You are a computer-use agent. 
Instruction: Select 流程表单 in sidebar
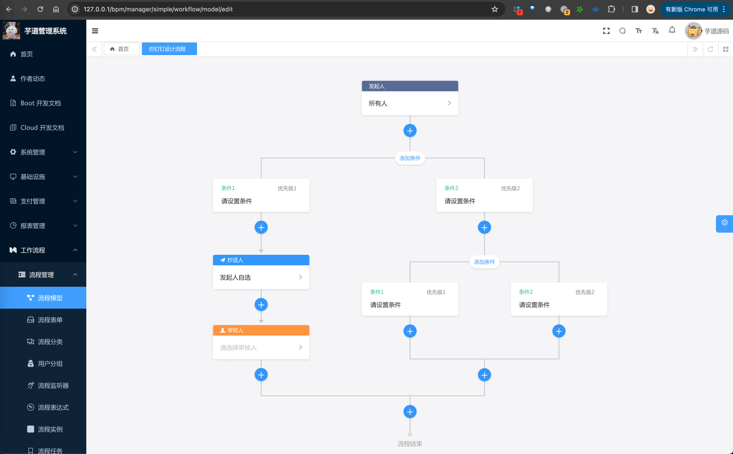click(x=50, y=320)
